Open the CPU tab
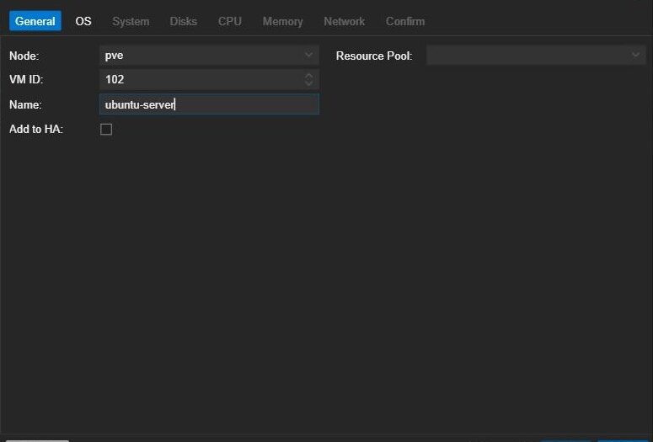The height and width of the screenshot is (442, 653). click(230, 21)
